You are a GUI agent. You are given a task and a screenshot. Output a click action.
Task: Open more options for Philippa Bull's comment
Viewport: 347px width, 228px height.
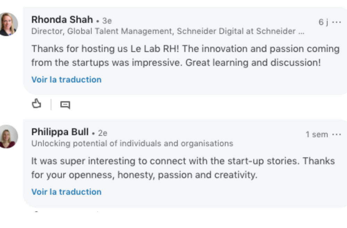coord(337,134)
